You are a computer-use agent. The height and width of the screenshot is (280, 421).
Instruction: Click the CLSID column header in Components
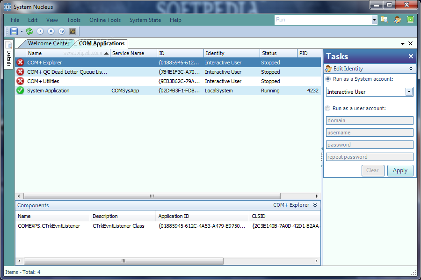[x=284, y=216]
